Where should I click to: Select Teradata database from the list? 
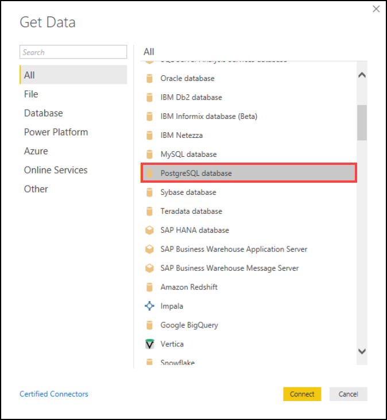191,211
